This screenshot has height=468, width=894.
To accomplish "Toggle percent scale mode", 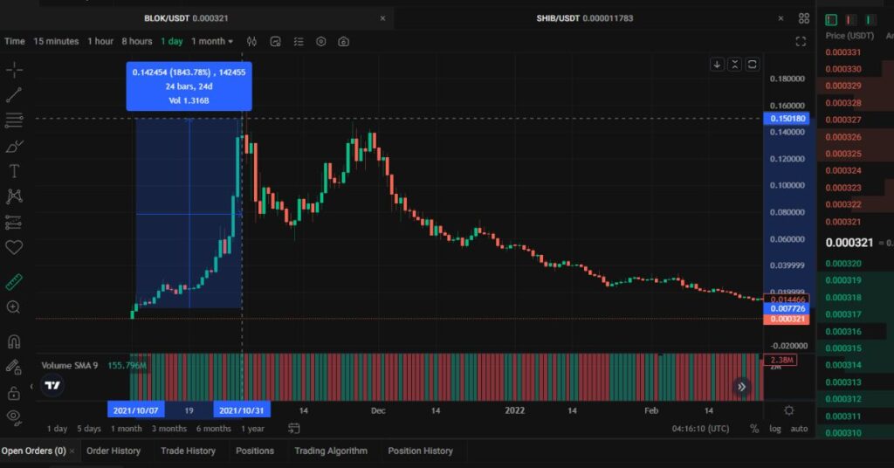I will coord(754,429).
